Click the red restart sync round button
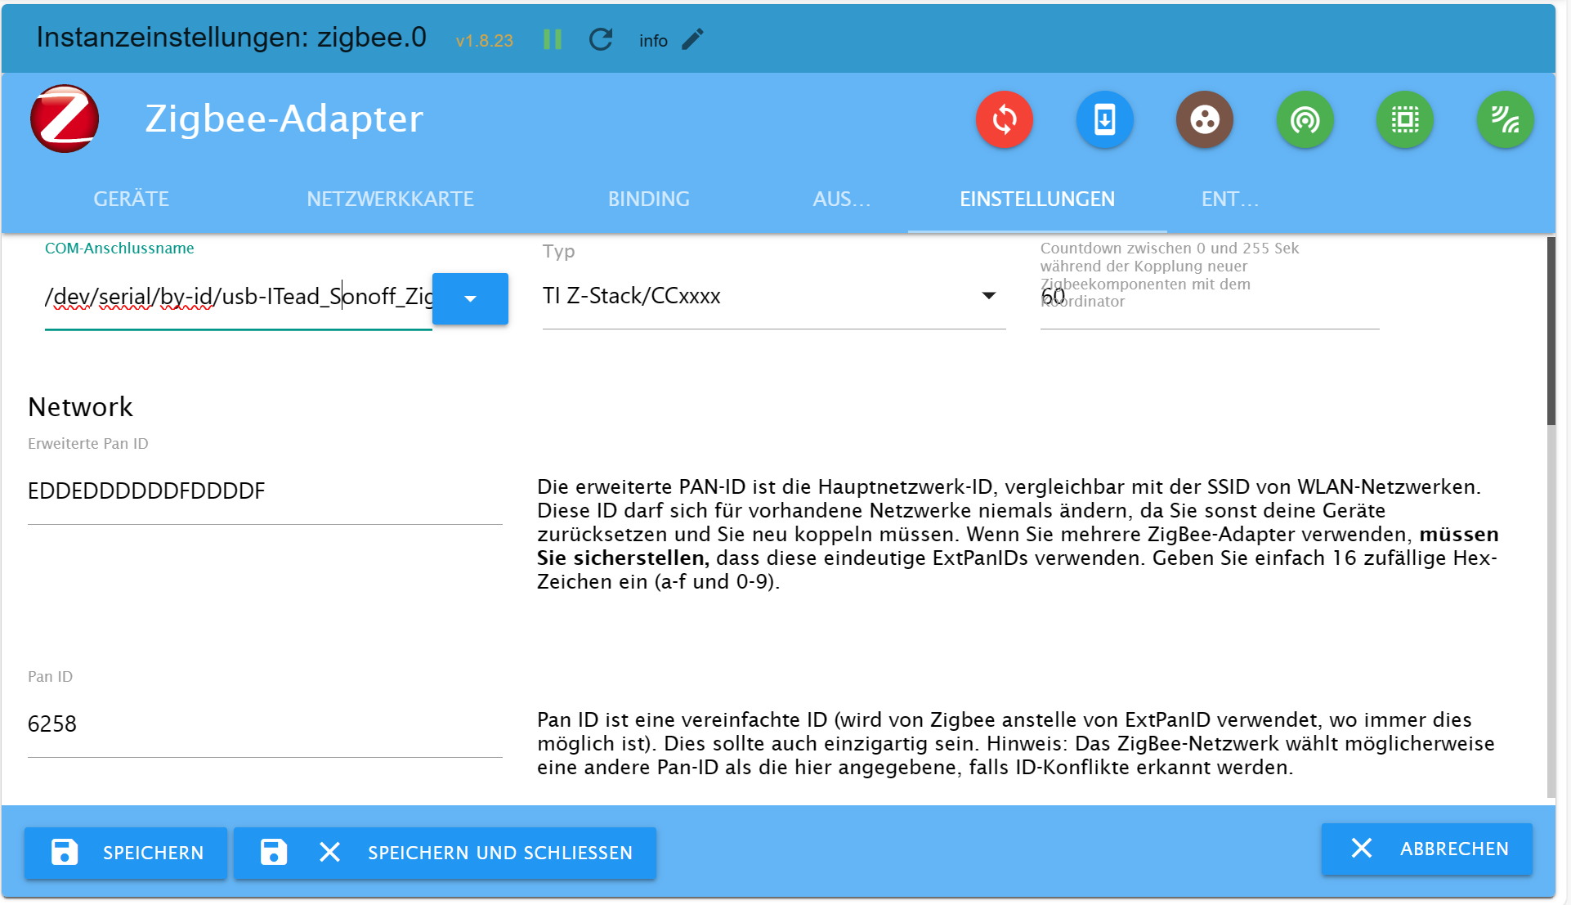Image resolution: width=1571 pixels, height=905 pixels. click(x=1004, y=120)
